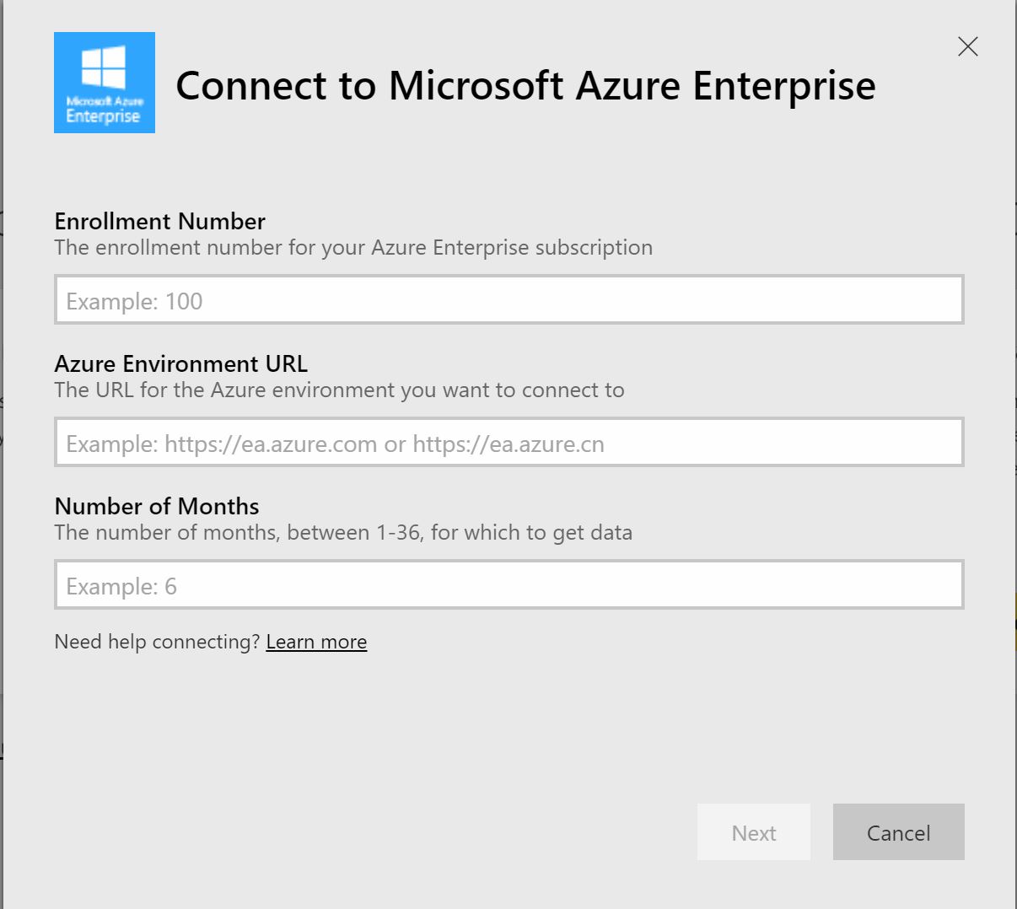Click Cancel to abort the connection
The height and width of the screenshot is (909, 1017).
(898, 832)
